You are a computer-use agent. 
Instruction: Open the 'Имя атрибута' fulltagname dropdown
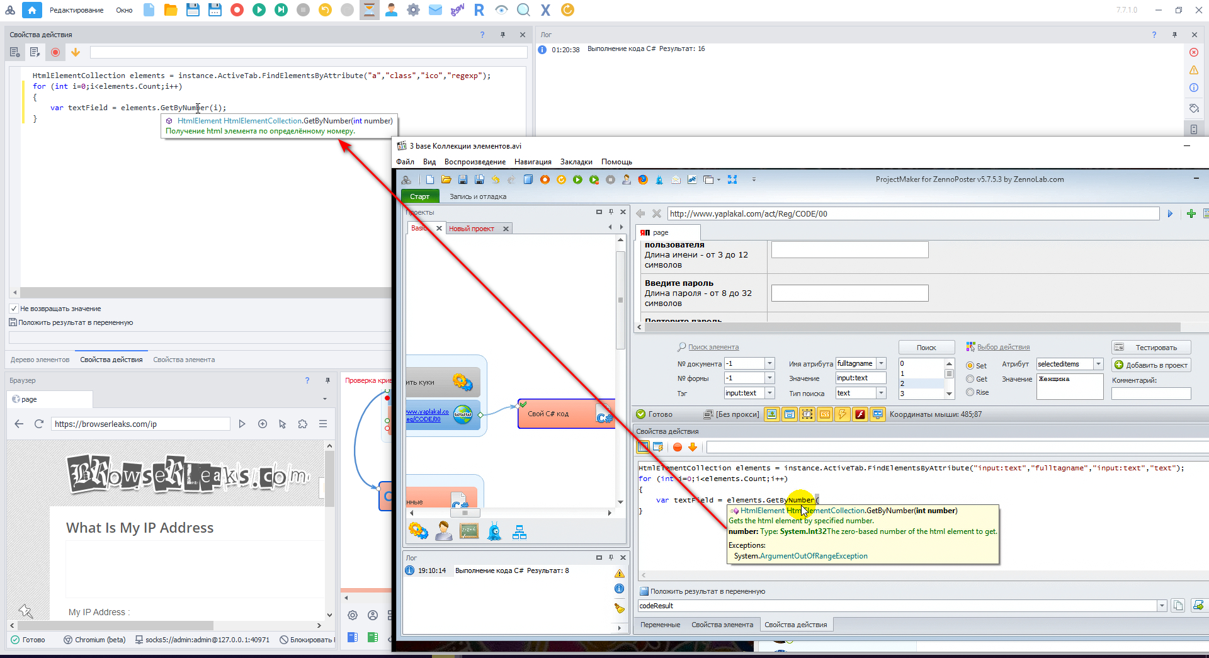882,363
